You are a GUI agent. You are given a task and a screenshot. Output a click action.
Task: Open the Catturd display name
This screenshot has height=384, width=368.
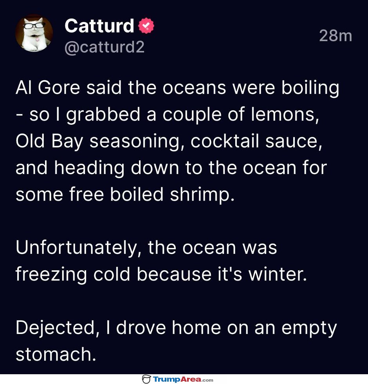99,26
